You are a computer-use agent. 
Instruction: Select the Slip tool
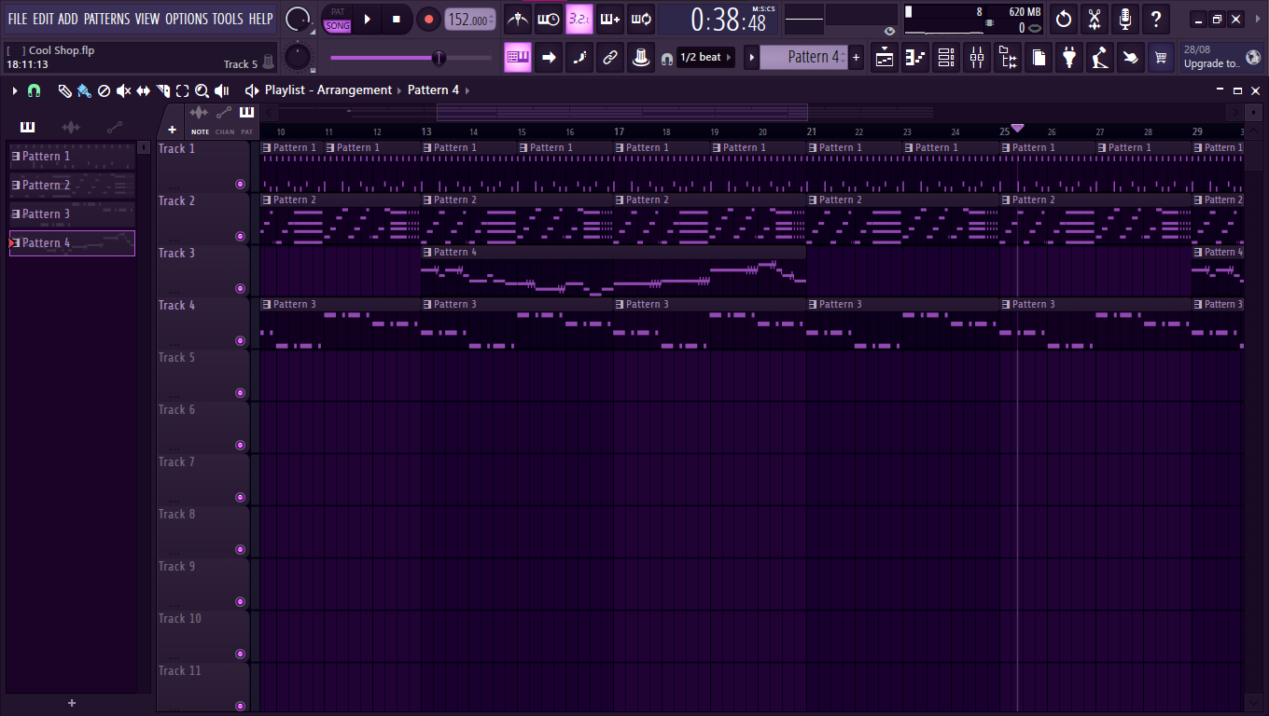pyautogui.click(x=143, y=90)
